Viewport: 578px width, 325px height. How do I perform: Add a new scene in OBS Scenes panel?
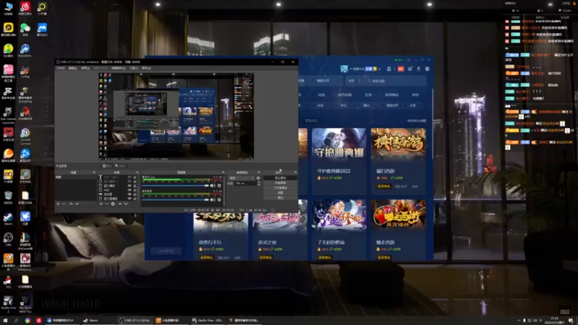click(58, 204)
